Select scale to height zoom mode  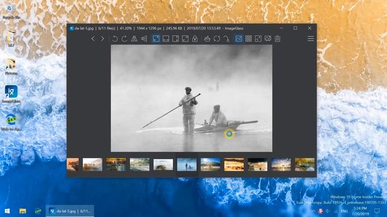(175, 39)
